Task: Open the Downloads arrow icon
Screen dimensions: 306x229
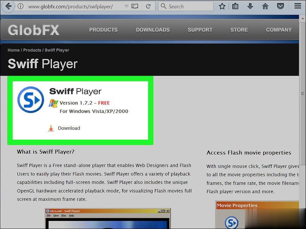Action: (250, 6)
